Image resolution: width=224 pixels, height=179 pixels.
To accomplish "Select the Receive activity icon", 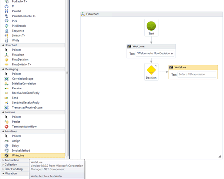I will coord(6,88).
